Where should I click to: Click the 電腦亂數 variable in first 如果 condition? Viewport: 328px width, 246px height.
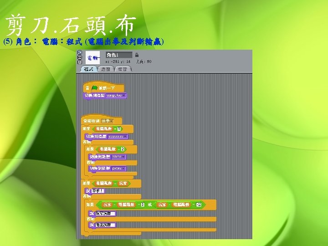pos(104,128)
